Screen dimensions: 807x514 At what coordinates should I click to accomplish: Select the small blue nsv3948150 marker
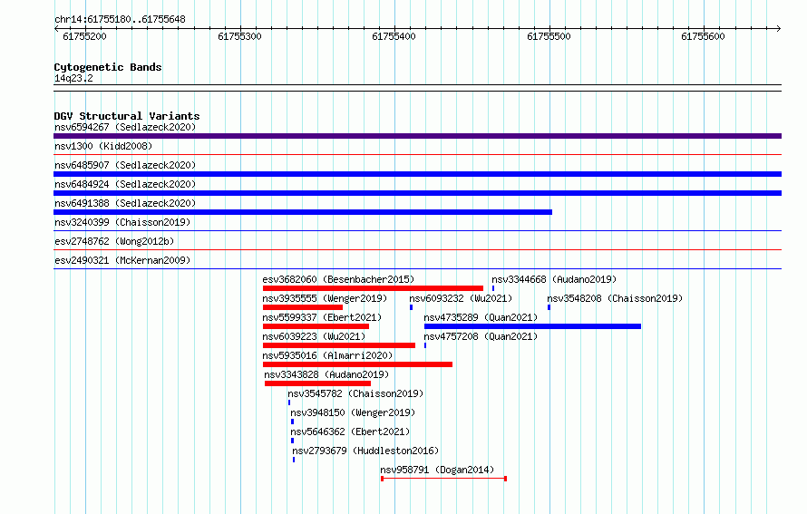[x=292, y=422]
